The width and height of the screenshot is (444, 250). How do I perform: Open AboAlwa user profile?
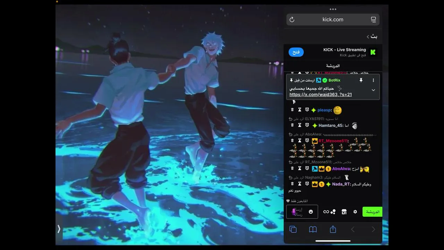coord(341,169)
